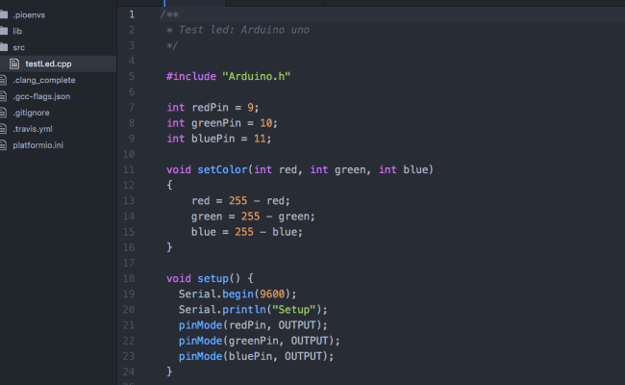
Task: Place cursor on redPin declaration
Action: (212, 108)
